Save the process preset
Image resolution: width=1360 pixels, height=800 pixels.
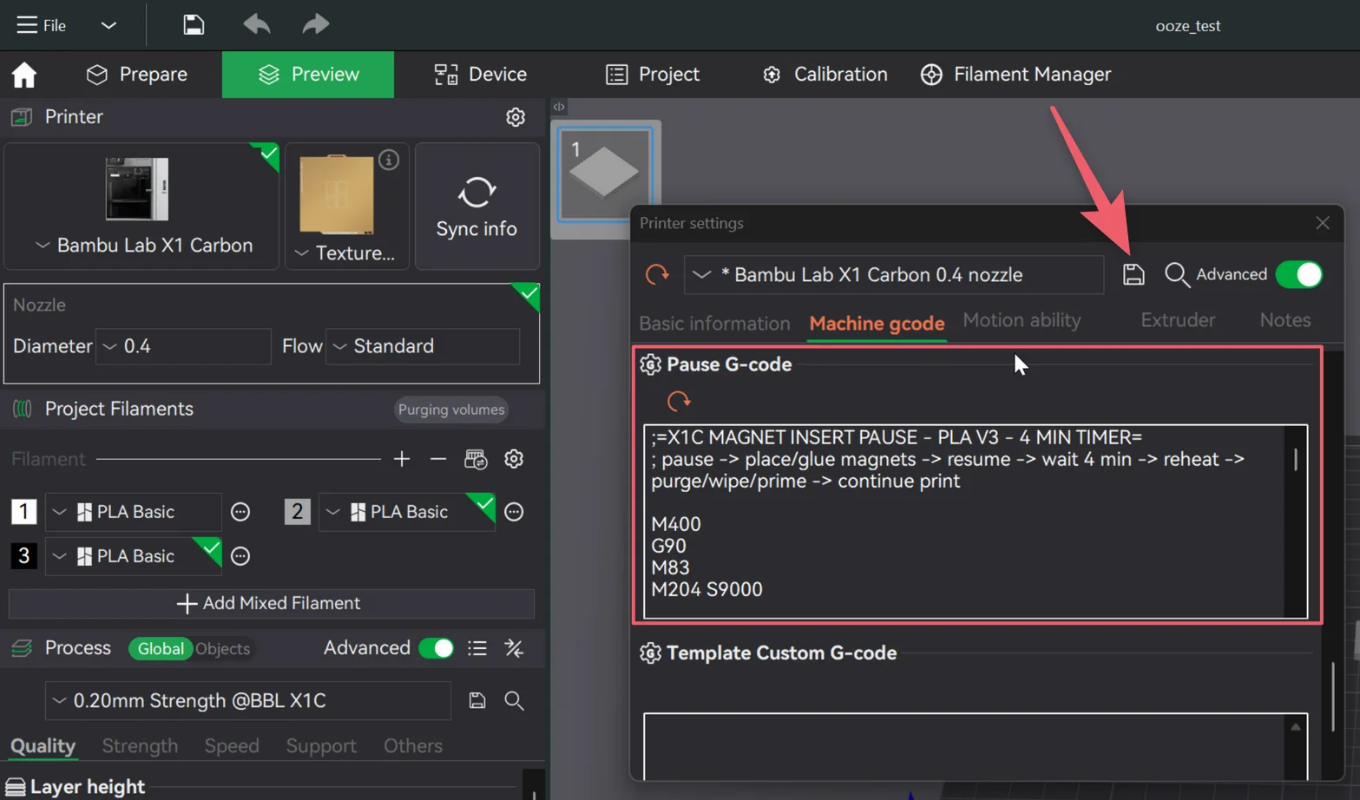(x=477, y=700)
